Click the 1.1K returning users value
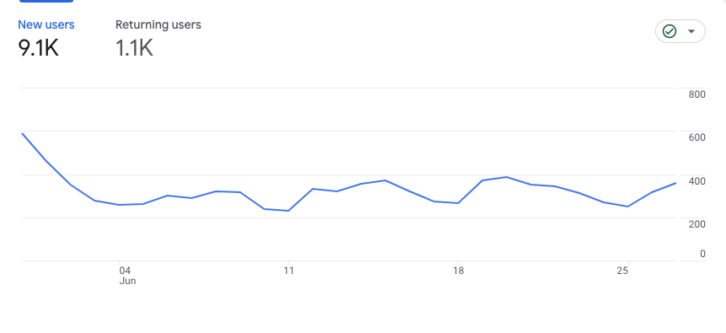 (134, 48)
